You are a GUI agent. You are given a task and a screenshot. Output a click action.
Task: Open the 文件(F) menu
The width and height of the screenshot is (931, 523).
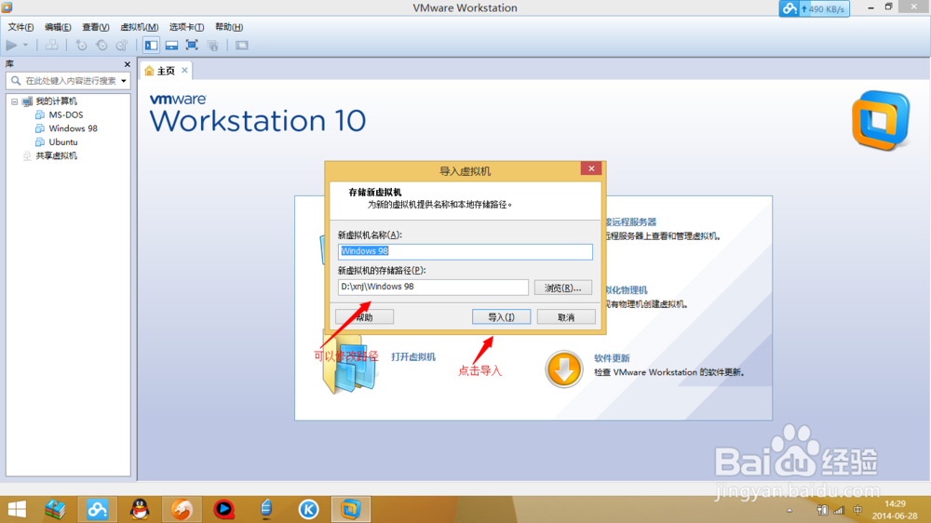pos(20,27)
